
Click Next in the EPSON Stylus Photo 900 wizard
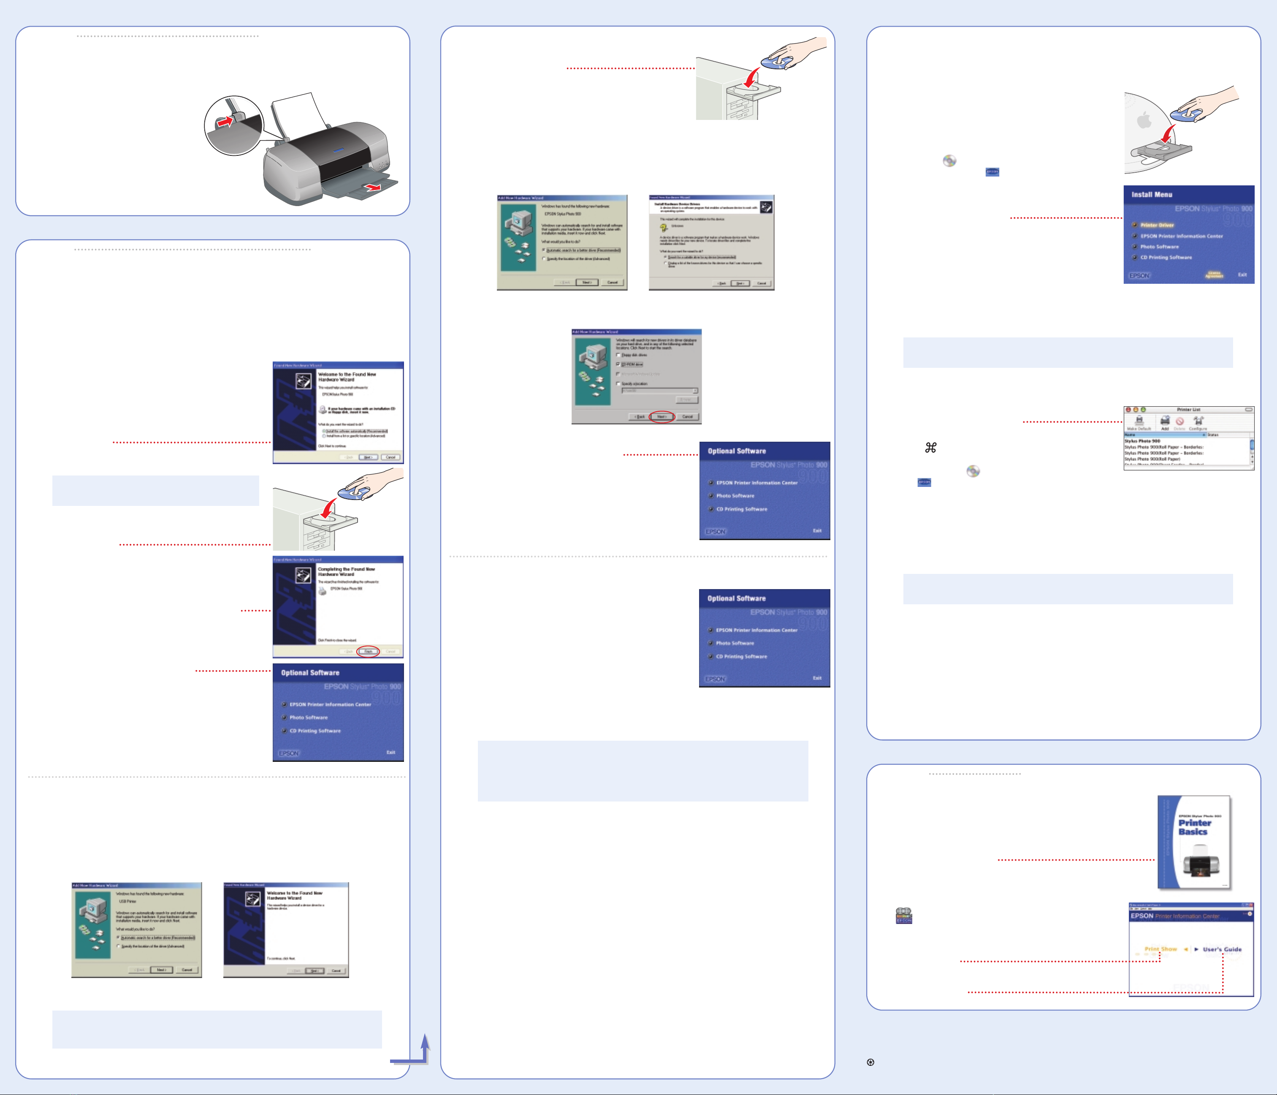[x=587, y=283]
